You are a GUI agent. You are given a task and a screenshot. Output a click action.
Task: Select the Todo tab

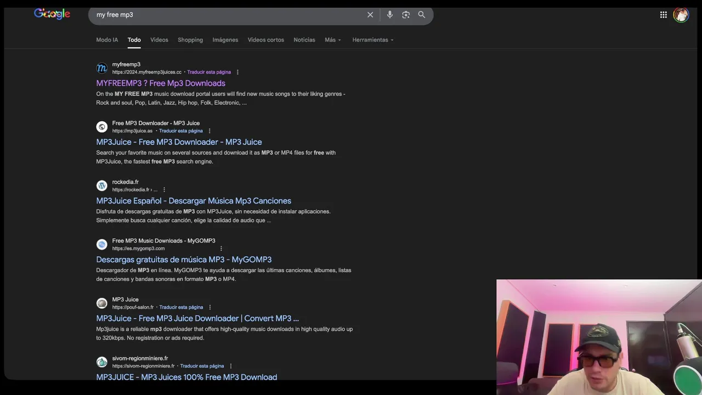point(134,39)
